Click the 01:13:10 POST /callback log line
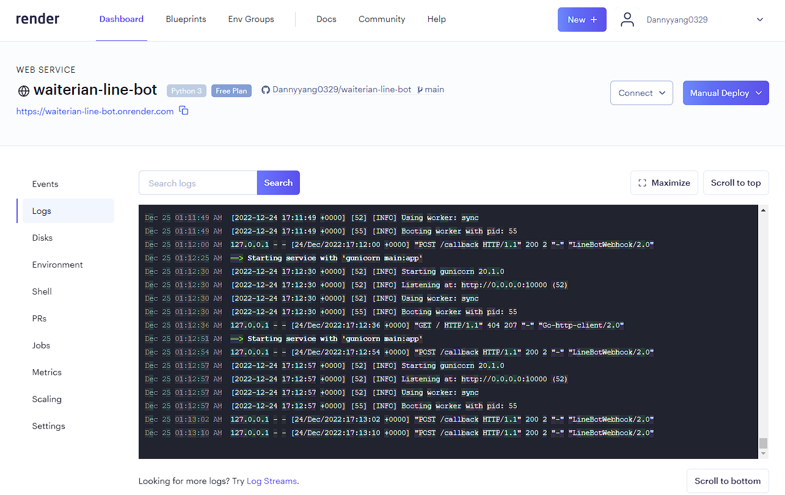 400,433
